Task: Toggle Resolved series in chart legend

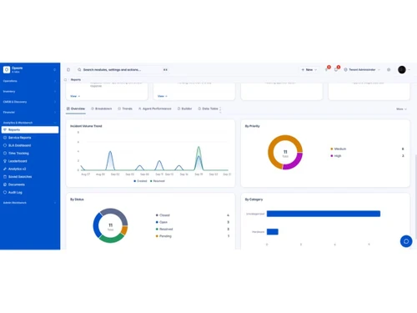Action: click(x=158, y=181)
